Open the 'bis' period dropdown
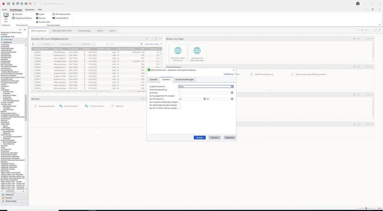This screenshot has width=383, height=211. pos(232,99)
